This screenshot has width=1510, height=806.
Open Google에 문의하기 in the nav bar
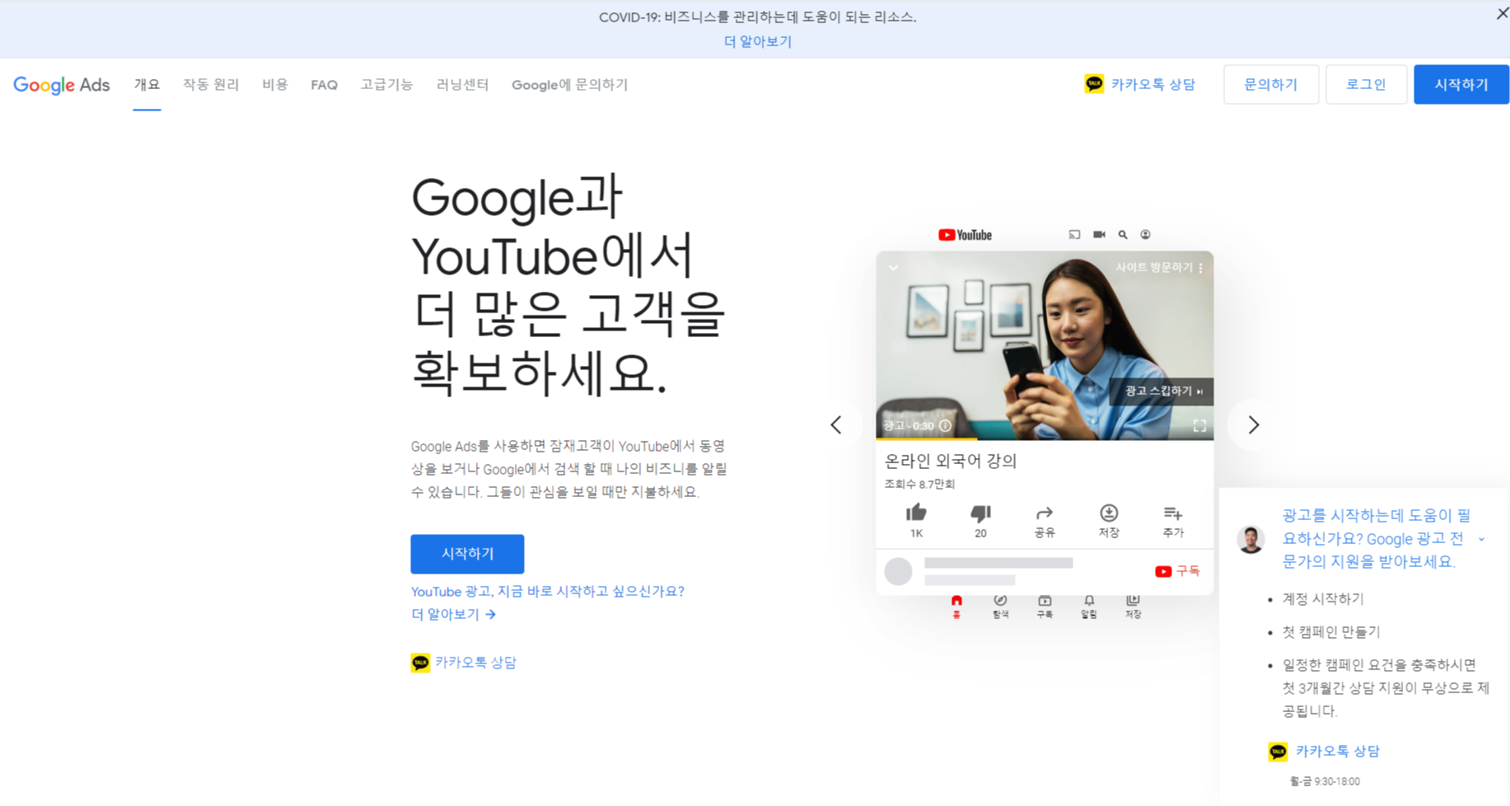tap(569, 84)
